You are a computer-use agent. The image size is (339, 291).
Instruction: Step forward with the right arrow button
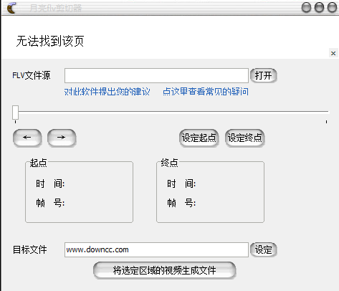coord(62,138)
